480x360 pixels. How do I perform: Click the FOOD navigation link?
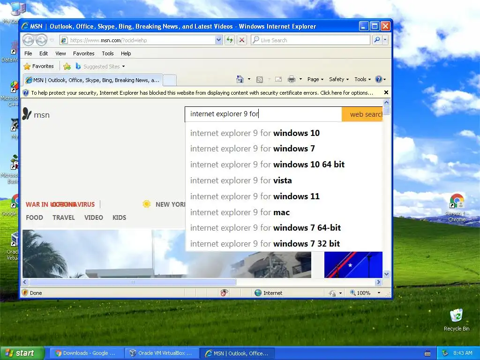tap(34, 217)
